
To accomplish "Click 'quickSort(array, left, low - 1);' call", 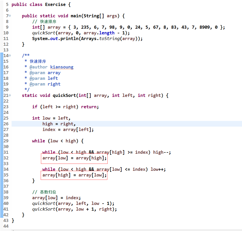I will click(x=73, y=203).
